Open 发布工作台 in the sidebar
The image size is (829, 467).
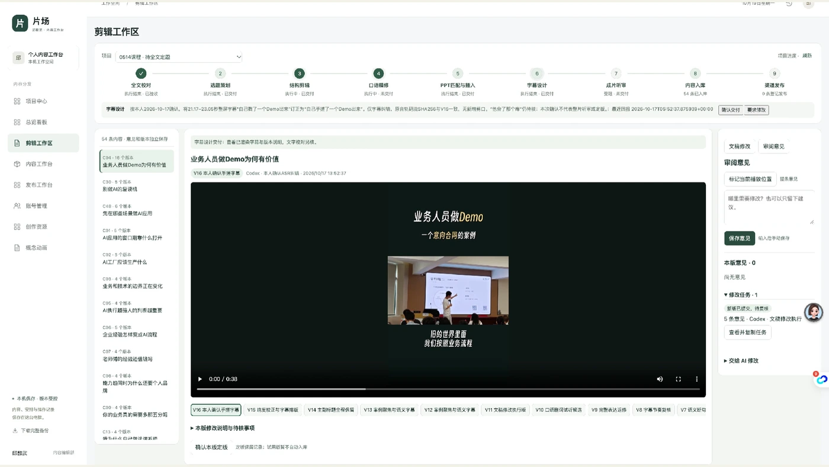click(43, 185)
